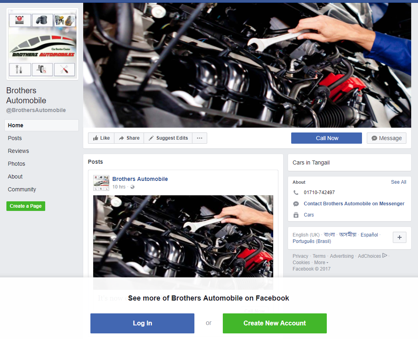Screen dimensions: 418x339
Task: Click the globe public-privacy icon on post
Action: 132,187
